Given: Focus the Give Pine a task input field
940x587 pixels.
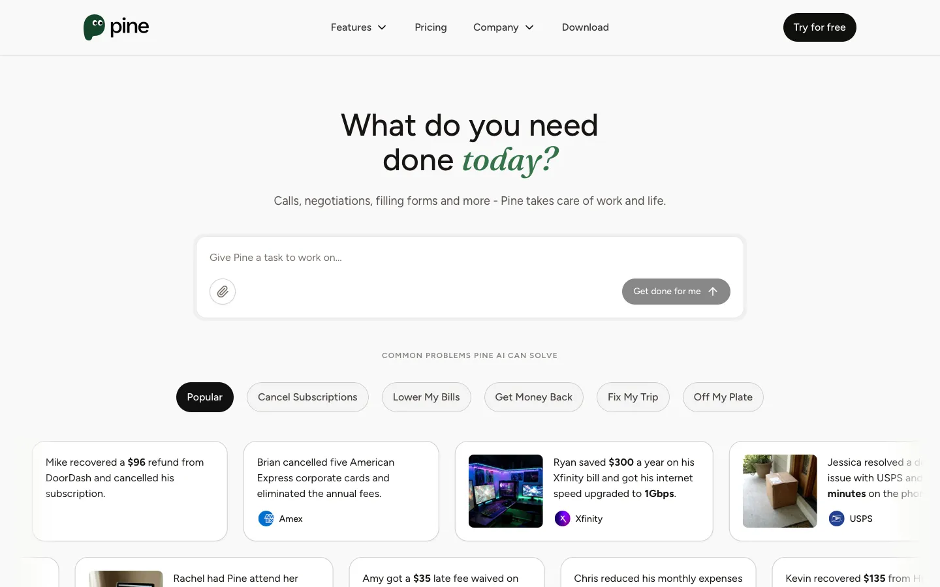Looking at the screenshot, I should (x=470, y=258).
